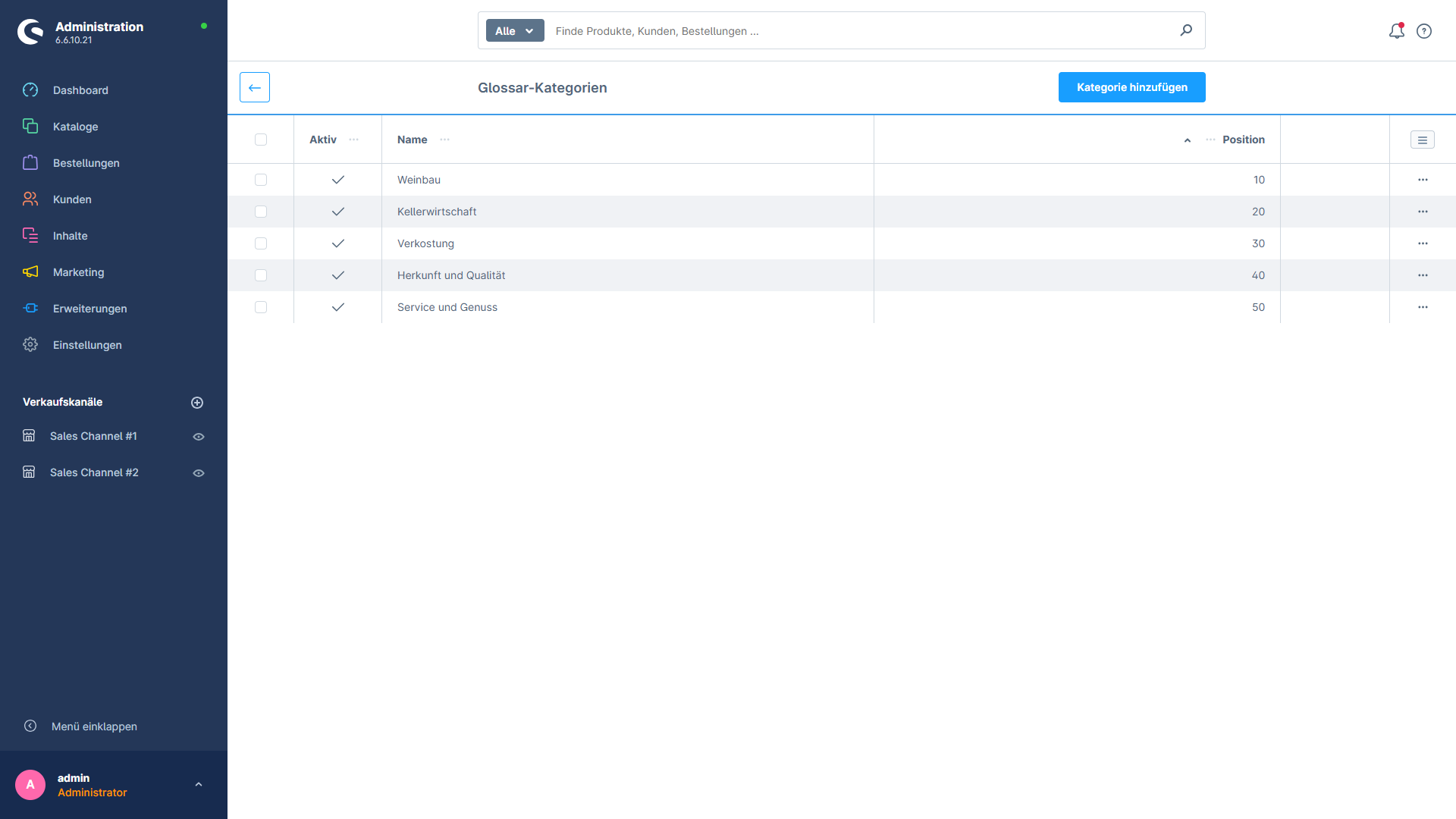Image resolution: width=1456 pixels, height=819 pixels.
Task: Open the notifications bell icon
Action: [1396, 31]
